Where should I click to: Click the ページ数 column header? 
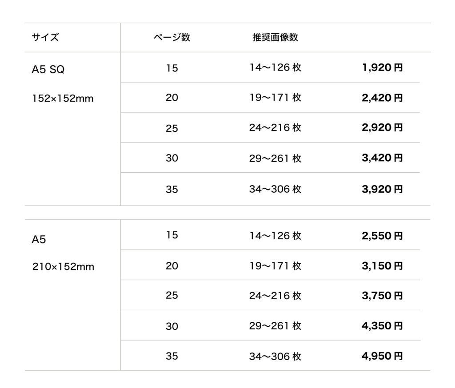point(172,37)
